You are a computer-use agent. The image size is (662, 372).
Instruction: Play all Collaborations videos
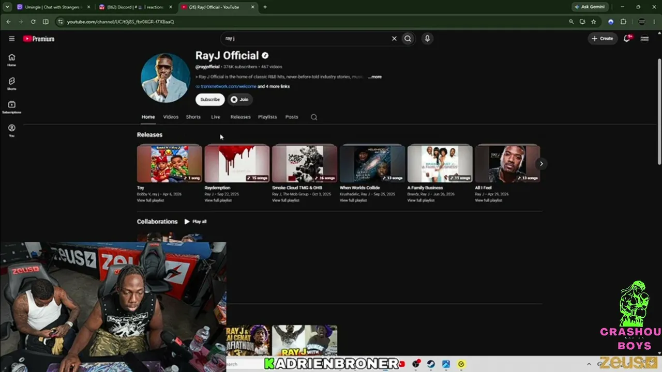pyautogui.click(x=195, y=222)
